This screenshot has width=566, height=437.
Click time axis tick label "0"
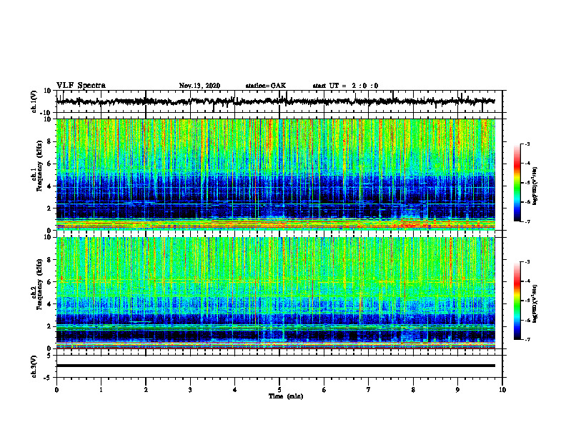[56, 390]
